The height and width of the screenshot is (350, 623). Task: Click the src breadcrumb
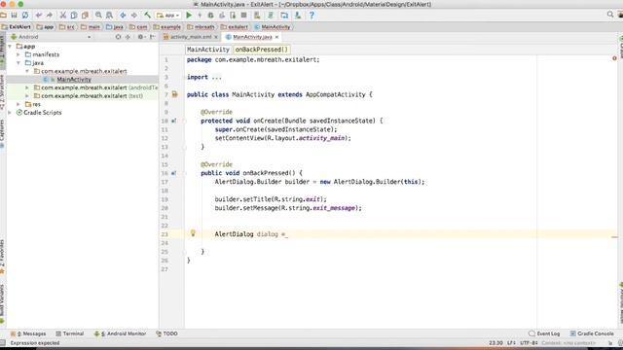(x=67, y=27)
